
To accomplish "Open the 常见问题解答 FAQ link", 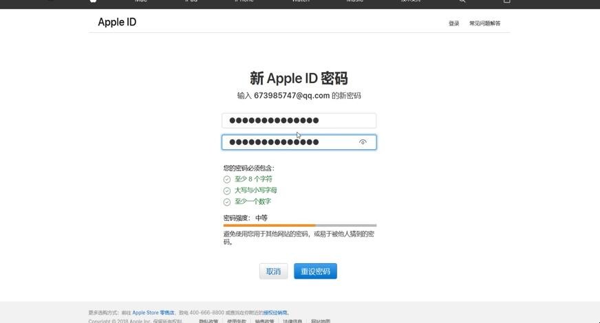I will tap(485, 23).
